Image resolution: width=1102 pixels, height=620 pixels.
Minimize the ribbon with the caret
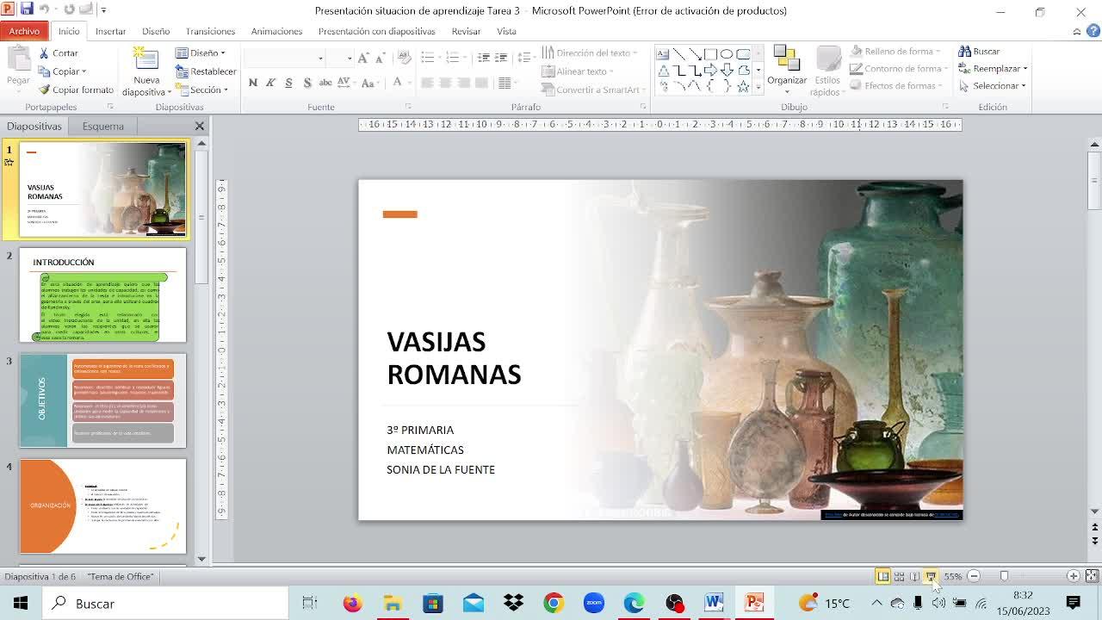(x=1077, y=32)
